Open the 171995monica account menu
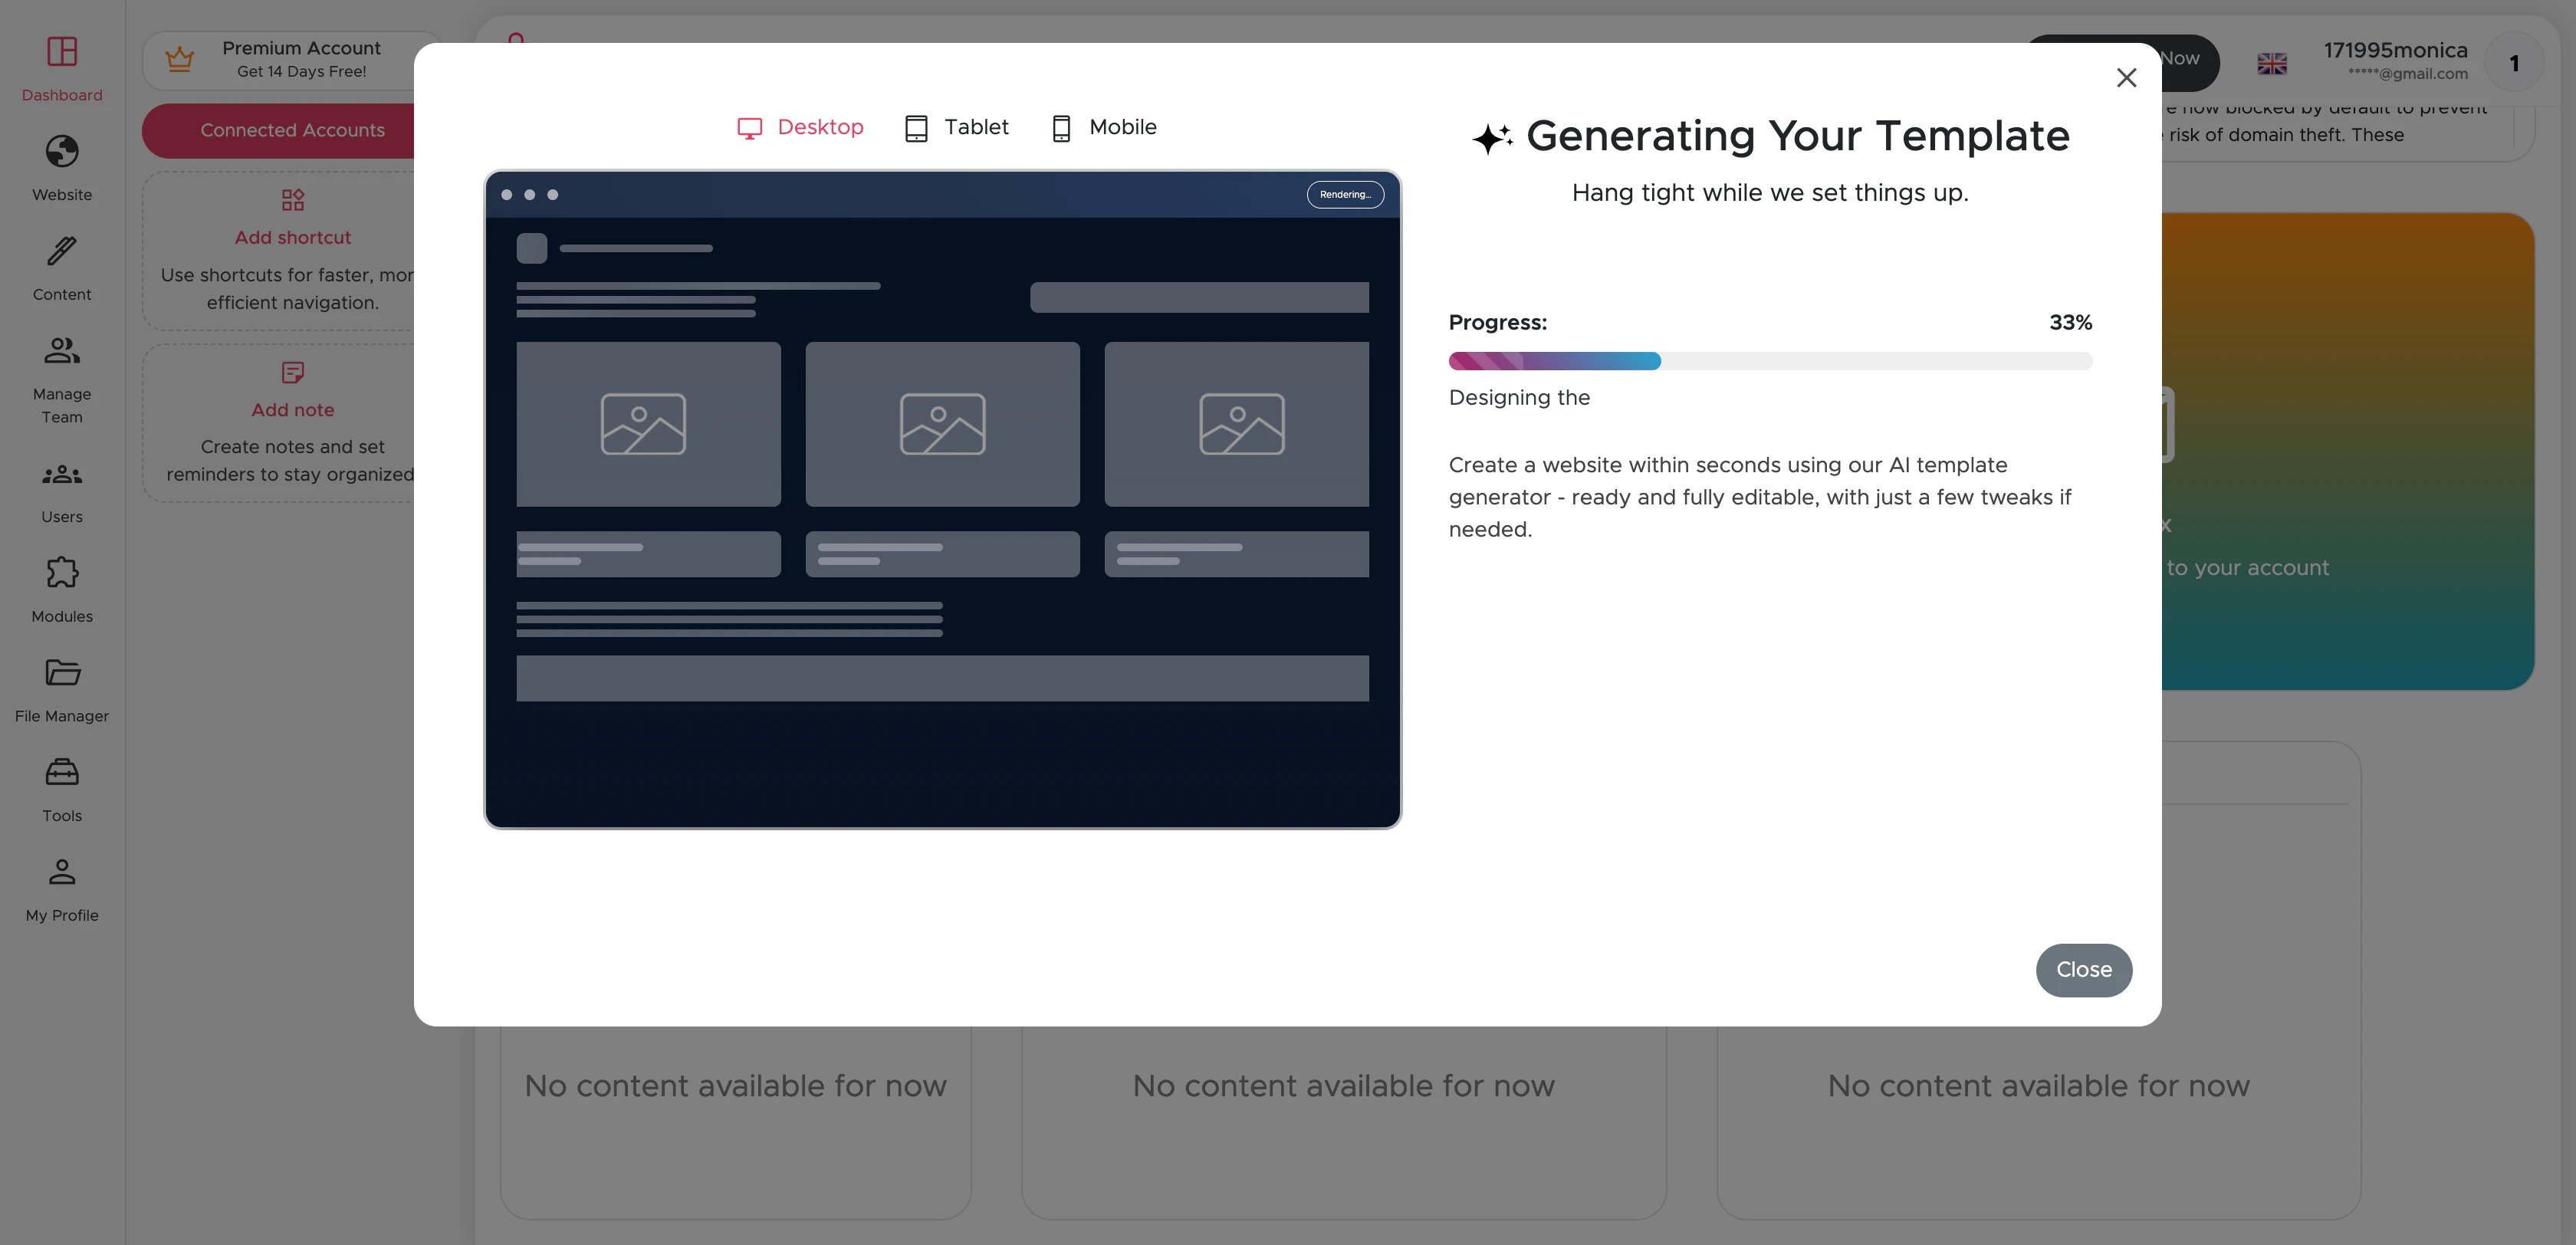 [2395, 60]
